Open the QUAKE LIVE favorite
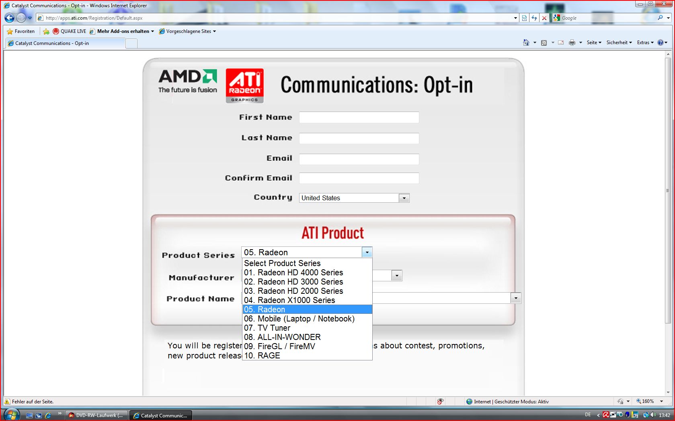This screenshot has width=675, height=421. point(69,31)
